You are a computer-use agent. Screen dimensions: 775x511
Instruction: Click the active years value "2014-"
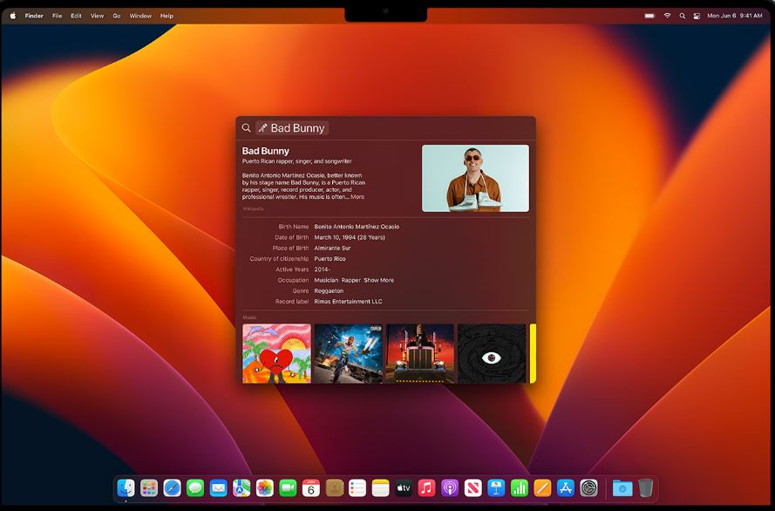323,269
